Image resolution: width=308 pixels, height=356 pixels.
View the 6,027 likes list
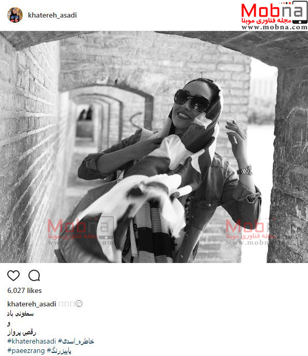coord(24,290)
